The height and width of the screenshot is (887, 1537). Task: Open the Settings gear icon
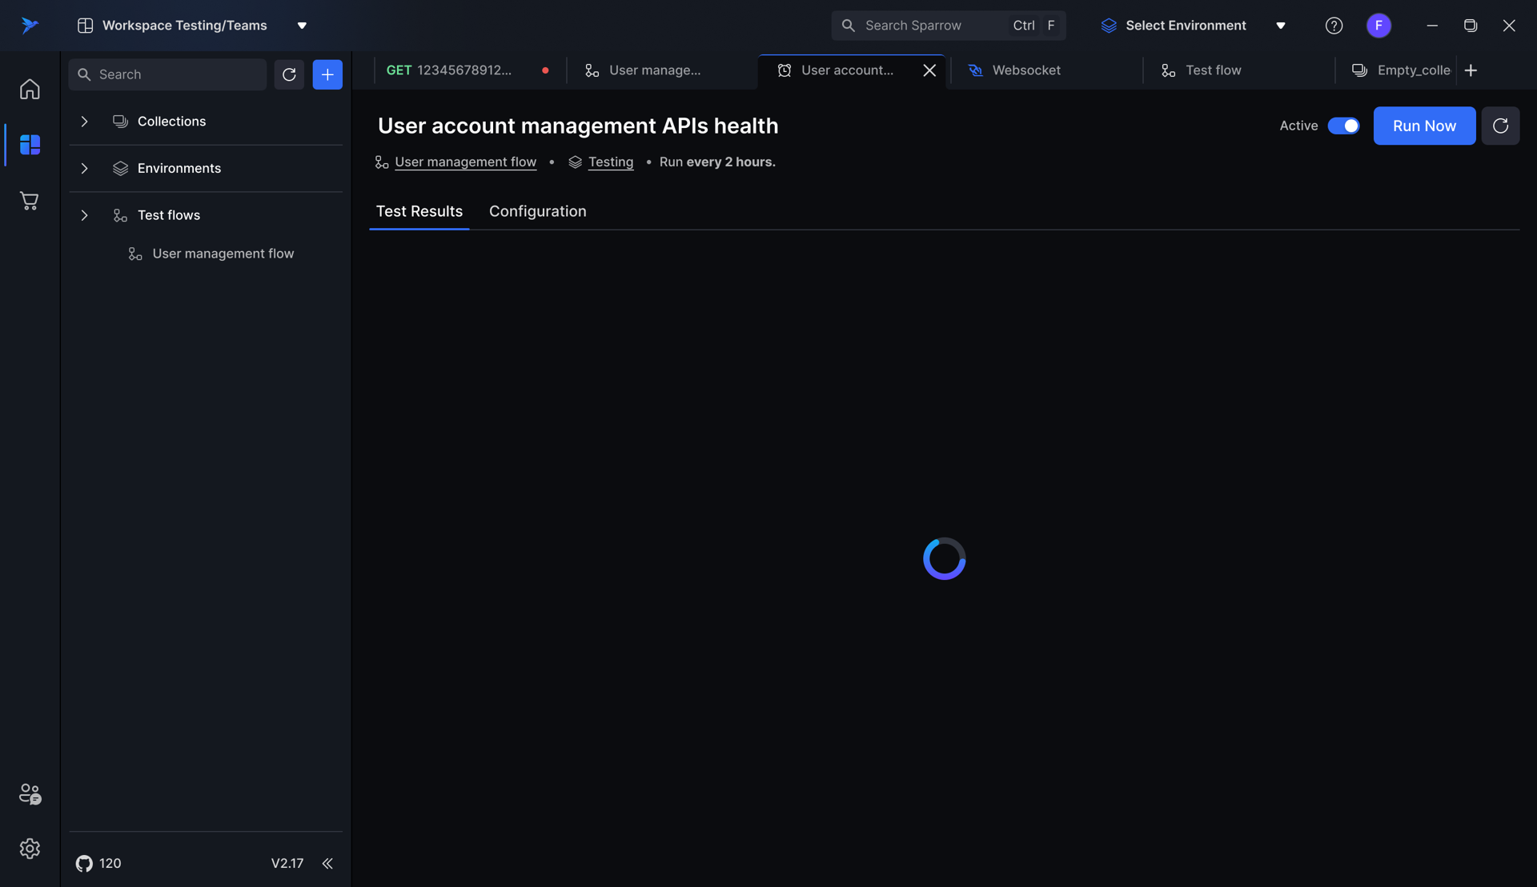click(30, 849)
